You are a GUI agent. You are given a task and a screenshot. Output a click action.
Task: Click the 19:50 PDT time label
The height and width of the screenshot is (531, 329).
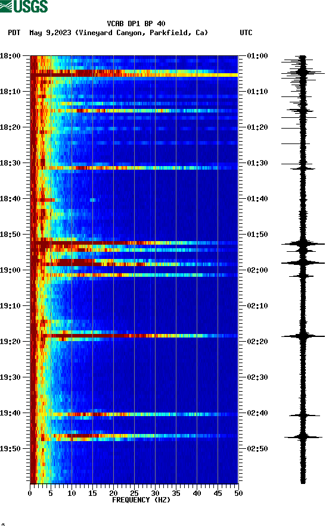[x=10, y=449]
